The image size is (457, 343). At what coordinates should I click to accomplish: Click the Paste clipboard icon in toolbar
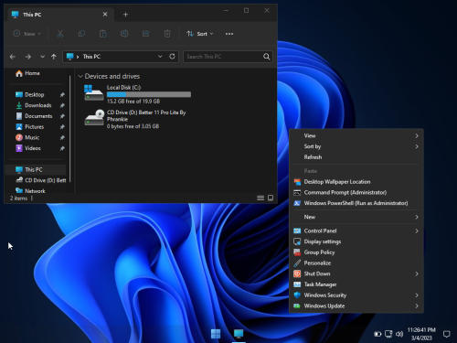coord(103,34)
